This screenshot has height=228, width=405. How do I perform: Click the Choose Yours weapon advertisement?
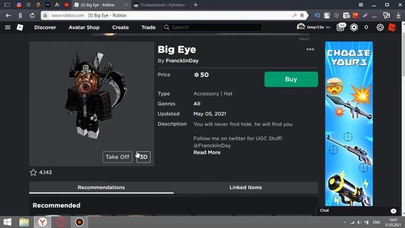tap(349, 124)
